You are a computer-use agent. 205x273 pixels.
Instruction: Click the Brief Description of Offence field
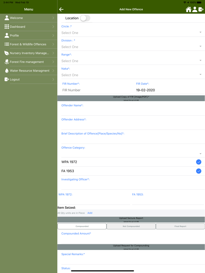133,140
